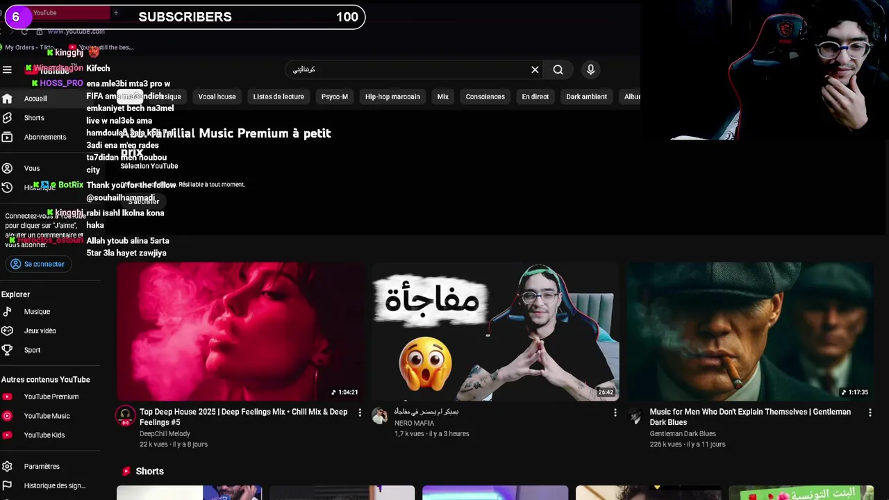Click the Vous profile icon

pos(7,168)
